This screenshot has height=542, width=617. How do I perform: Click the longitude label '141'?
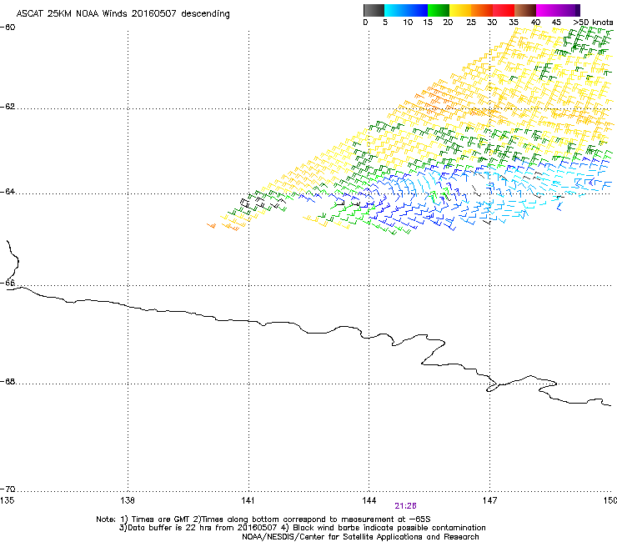pos(248,500)
